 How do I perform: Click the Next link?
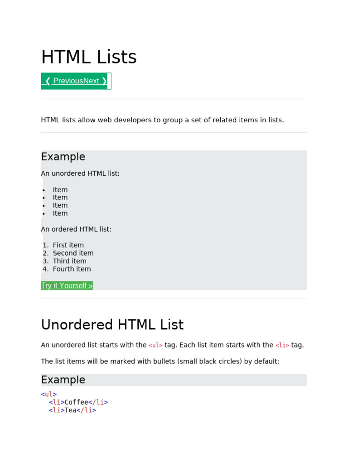(91, 81)
